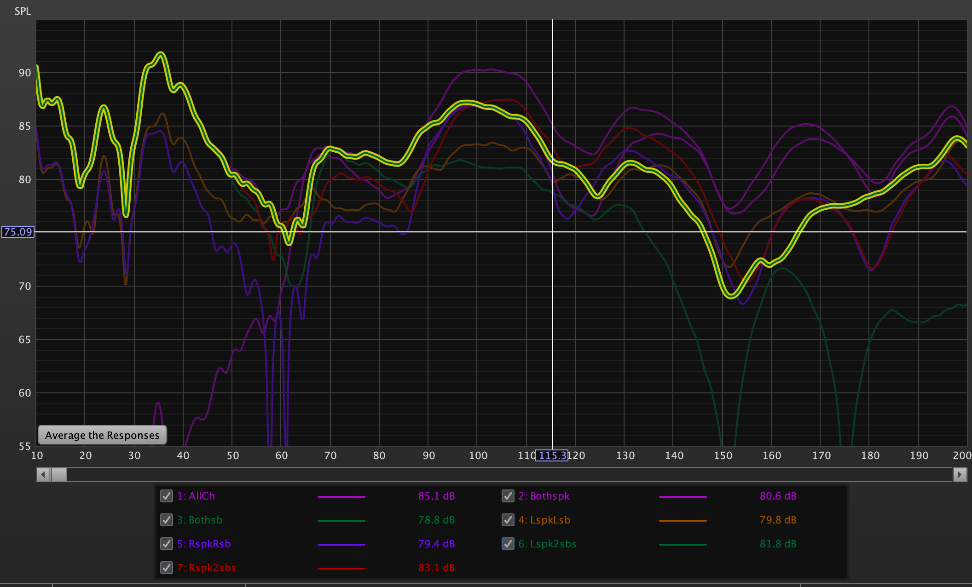
Task: Click the Rspk2sbs red line sample
Action: pos(341,569)
